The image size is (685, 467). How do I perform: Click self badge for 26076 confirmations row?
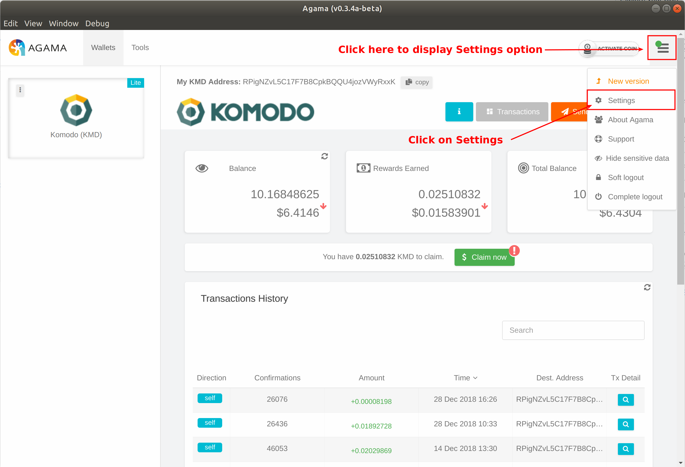(210, 398)
